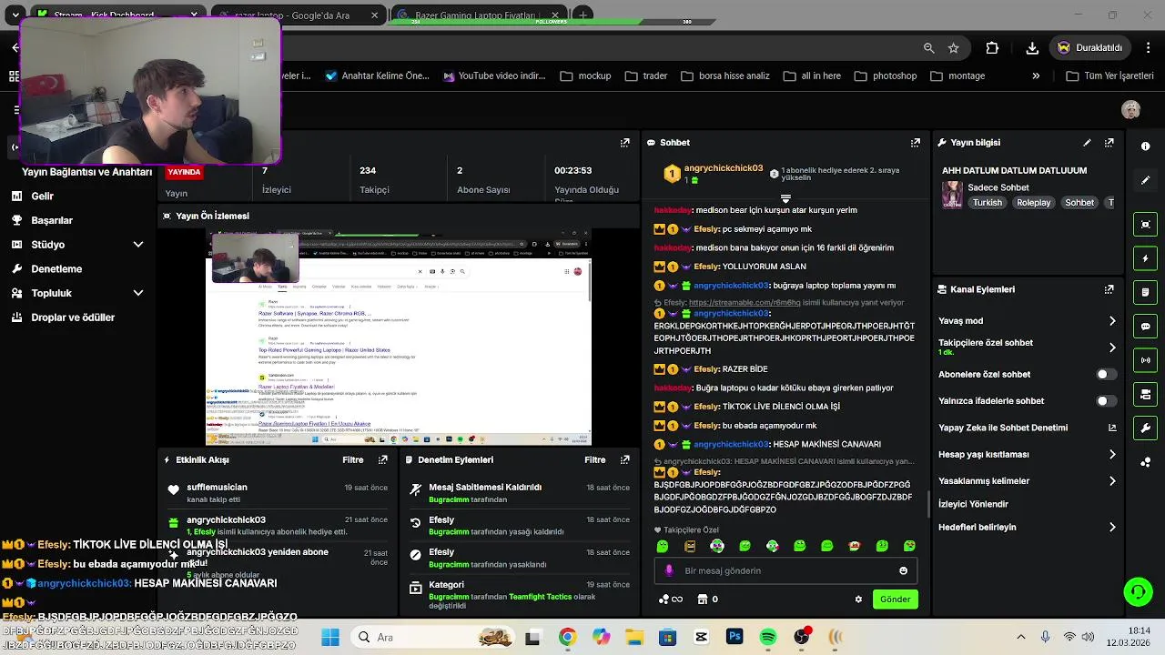Open the Windows Start menu
Viewport: 1165px width, 655px height.
(329, 638)
